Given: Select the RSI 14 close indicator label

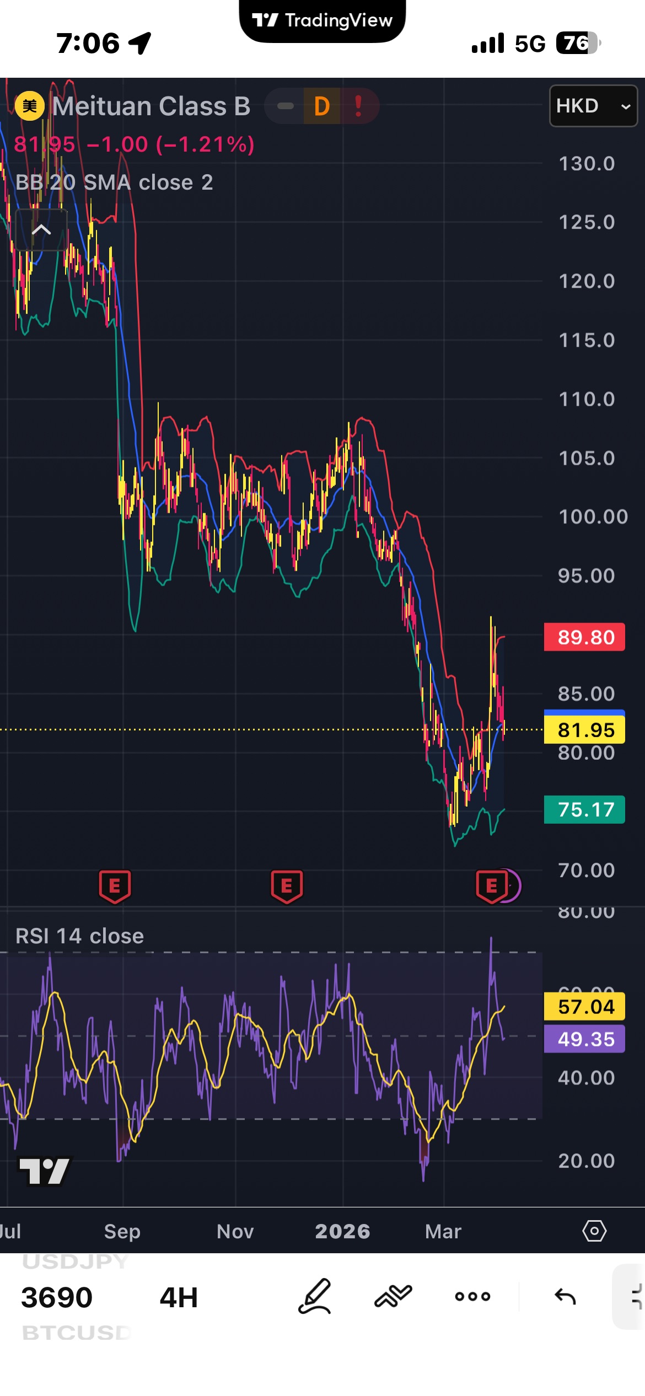Looking at the screenshot, I should (x=80, y=936).
